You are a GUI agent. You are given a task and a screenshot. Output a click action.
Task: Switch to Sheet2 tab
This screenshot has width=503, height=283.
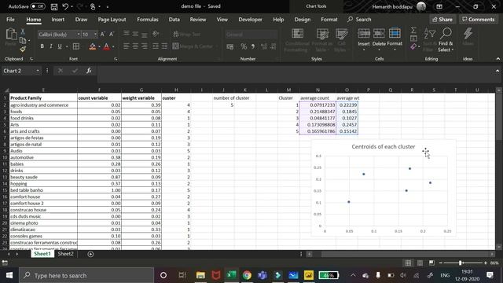click(65, 253)
